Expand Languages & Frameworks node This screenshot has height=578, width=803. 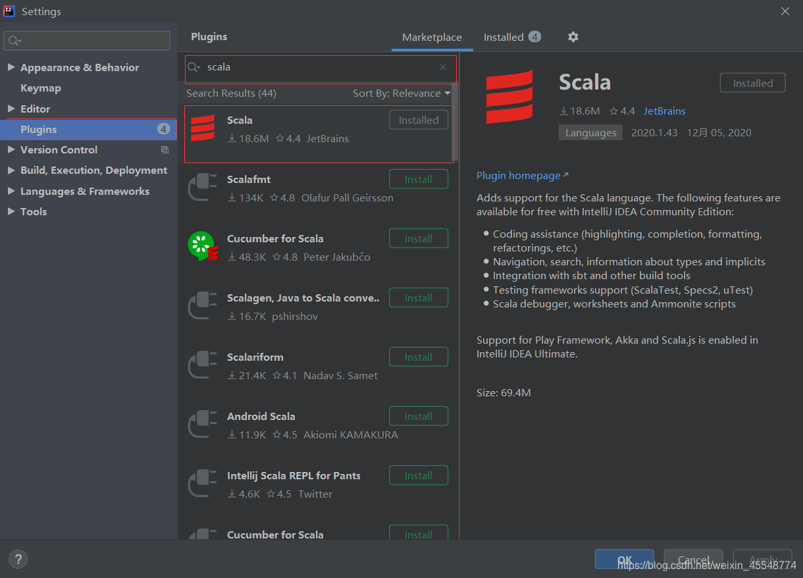tap(11, 192)
